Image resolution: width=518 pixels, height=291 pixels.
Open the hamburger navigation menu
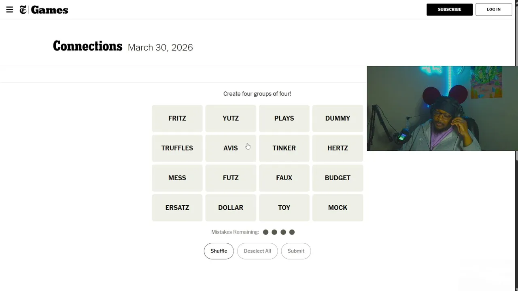[x=10, y=10]
